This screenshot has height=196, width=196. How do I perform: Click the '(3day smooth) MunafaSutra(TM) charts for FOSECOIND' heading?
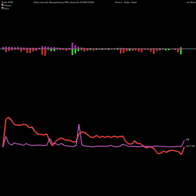pyautogui.click(x=64, y=2)
